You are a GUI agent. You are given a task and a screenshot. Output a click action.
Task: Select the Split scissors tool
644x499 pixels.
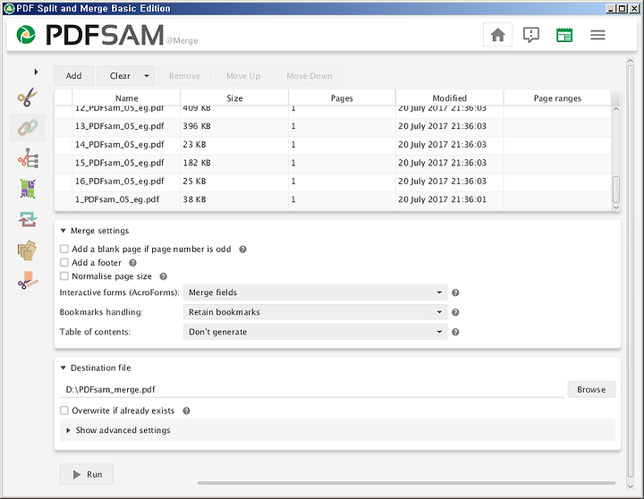coord(28,97)
